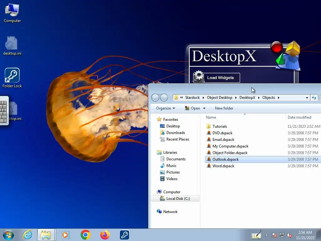
Task: Click the red sphere in the DesktopX logo
Action: 276,47
